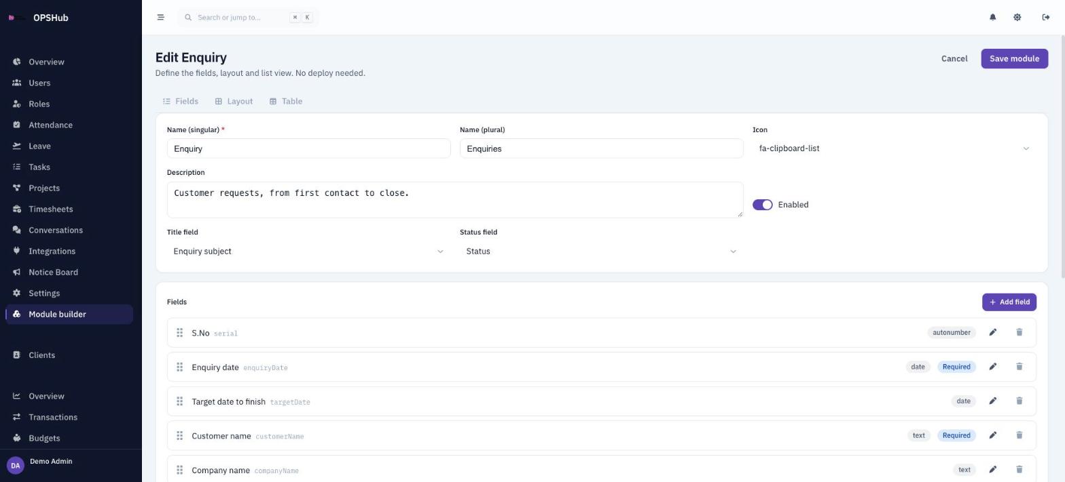Viewport: 1065px width, 482px height.
Task: Toggle the sidebar hamburger menu
Action: [160, 18]
